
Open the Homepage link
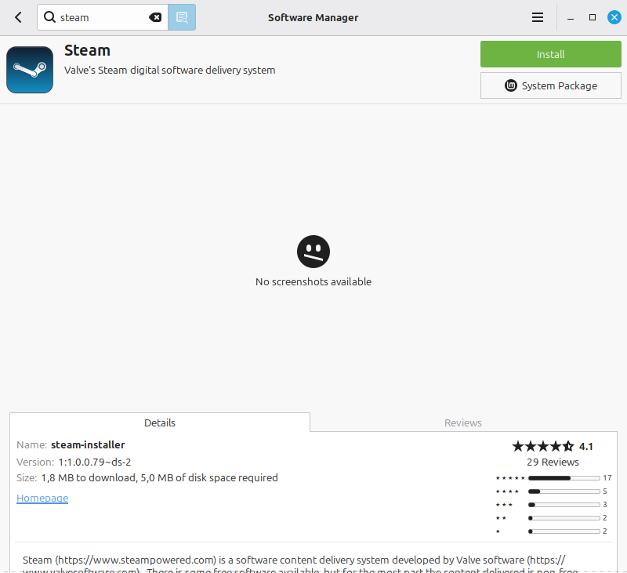point(42,498)
